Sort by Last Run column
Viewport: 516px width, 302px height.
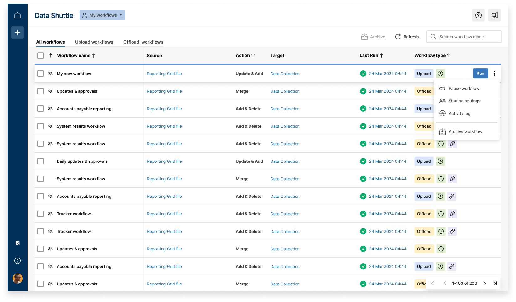point(371,55)
